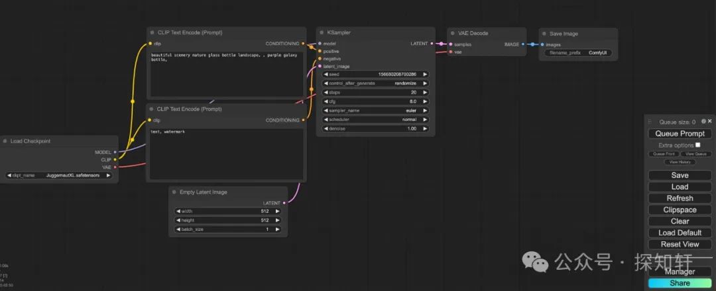Open Clipspace
716x291 pixels.
680,210
